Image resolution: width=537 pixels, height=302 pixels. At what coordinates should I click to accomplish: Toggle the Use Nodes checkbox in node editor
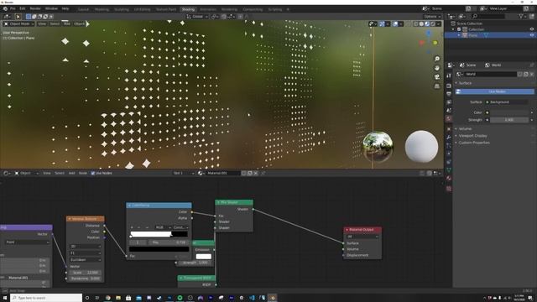pos(93,174)
